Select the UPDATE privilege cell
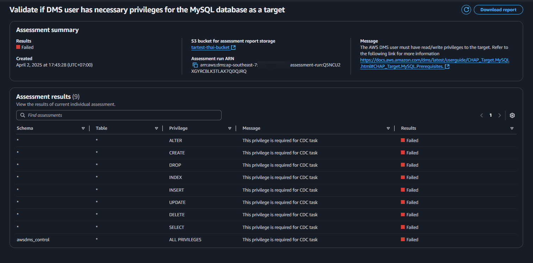533x263 pixels. (177, 203)
